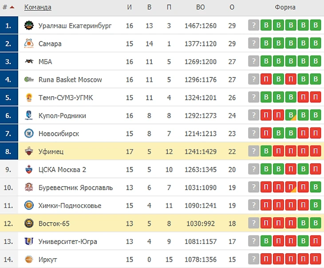324x268 pixels.
Task: Click the gray question mark for Уфимец
Action: click(253, 152)
